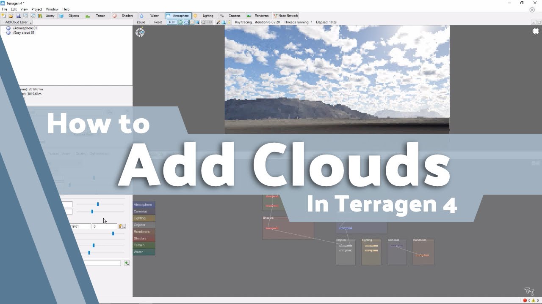Toggle RTP ray-traced preview mode
This screenshot has height=304, width=542.
172,22
